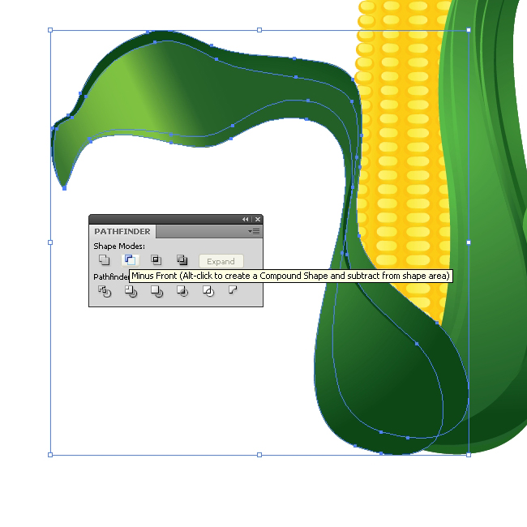
Task: Click the top-center bounding box handle
Action: coord(259,30)
